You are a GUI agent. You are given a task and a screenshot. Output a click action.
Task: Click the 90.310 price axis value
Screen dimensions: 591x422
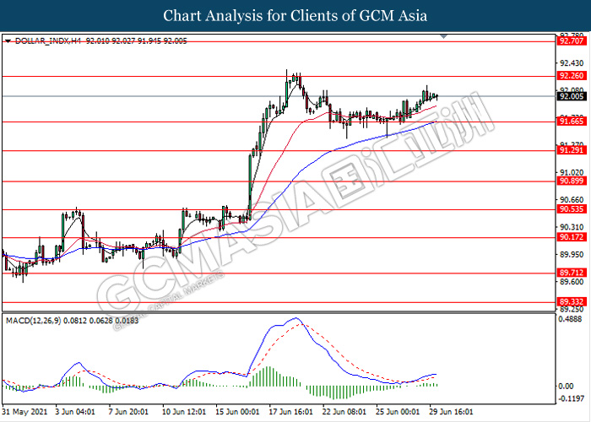click(572, 227)
